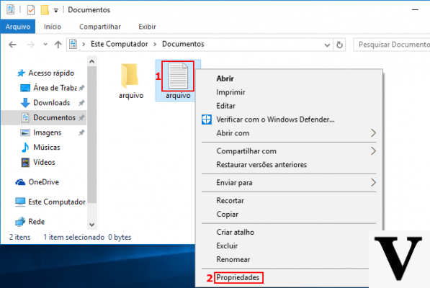The height and width of the screenshot is (288, 430).
Task: Click the pin icon next to Downloads
Action: pyautogui.click(x=81, y=103)
